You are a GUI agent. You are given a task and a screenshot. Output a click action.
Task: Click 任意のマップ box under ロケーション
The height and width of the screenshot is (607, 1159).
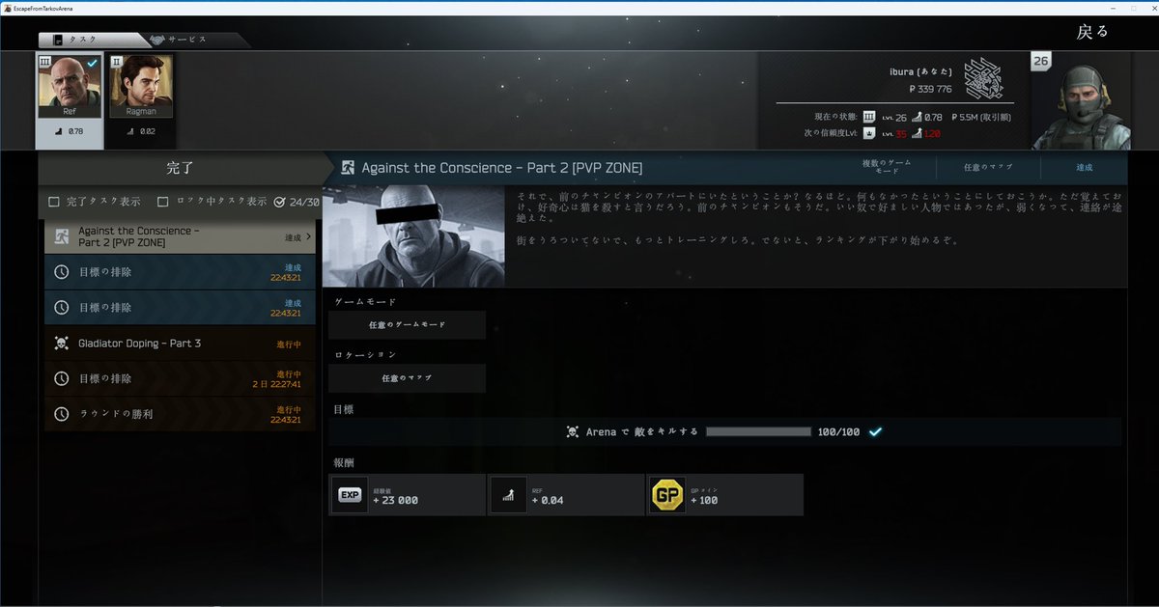tap(407, 378)
